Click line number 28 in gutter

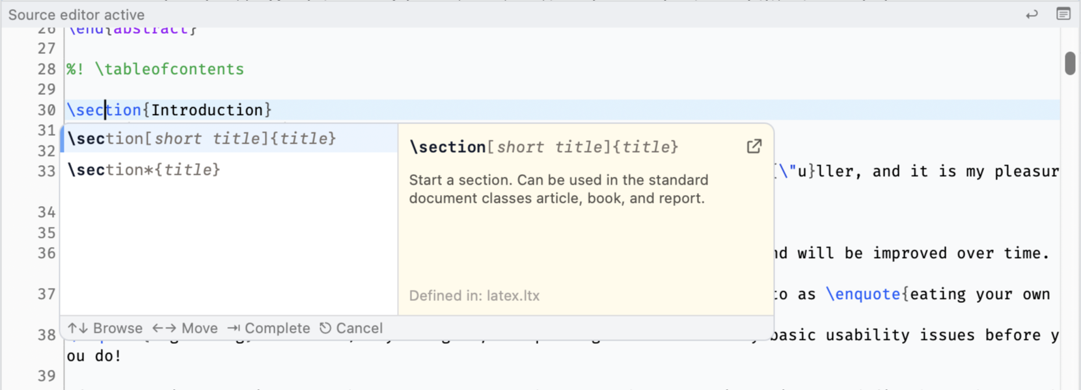pyautogui.click(x=46, y=69)
